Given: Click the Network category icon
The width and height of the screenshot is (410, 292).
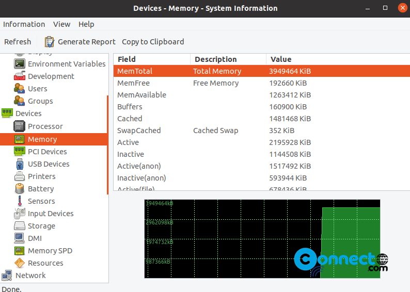Looking at the screenshot, I should click(7, 275).
